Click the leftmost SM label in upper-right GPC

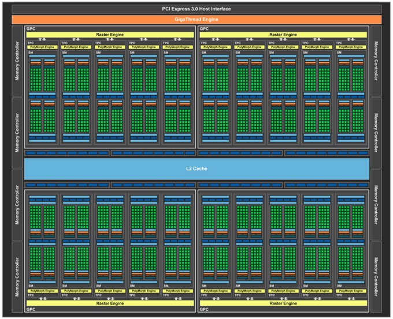coord(204,52)
